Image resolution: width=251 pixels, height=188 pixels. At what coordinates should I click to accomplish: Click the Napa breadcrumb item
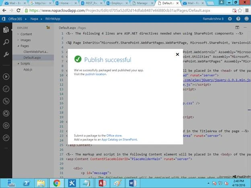[34, 19]
